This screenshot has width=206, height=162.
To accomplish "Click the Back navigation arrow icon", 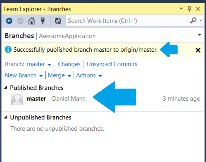I will tap(9, 21).
